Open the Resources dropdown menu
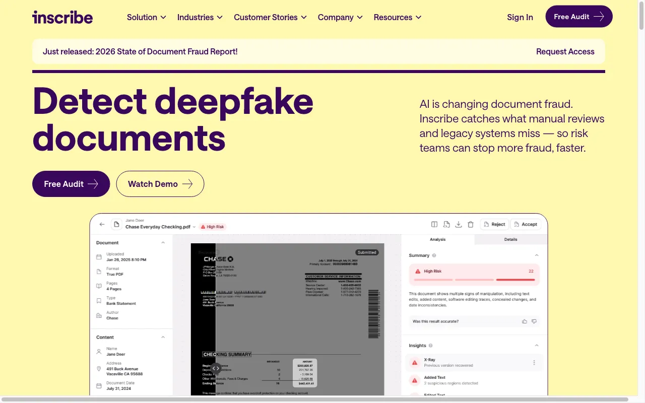 tap(398, 17)
